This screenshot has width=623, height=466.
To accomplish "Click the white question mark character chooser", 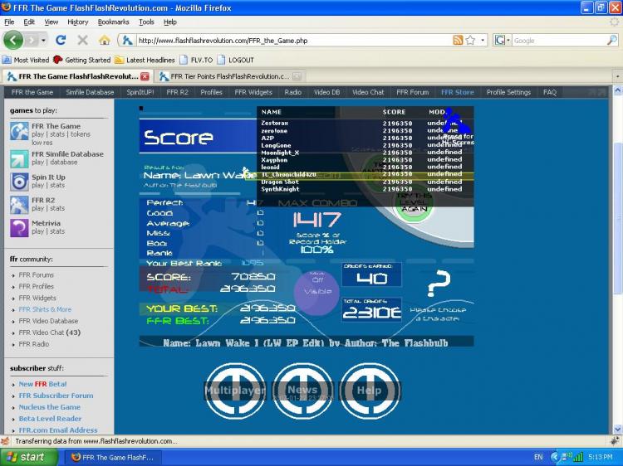I will point(439,284).
